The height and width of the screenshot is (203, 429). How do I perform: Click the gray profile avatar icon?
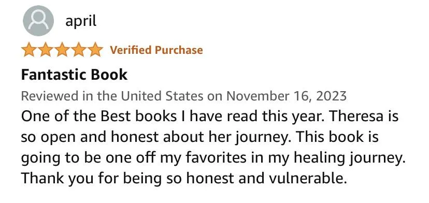[x=38, y=21]
